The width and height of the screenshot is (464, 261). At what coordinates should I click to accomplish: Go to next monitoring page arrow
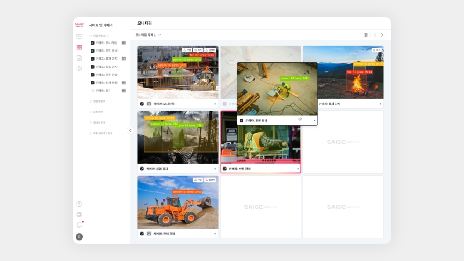pos(382,35)
